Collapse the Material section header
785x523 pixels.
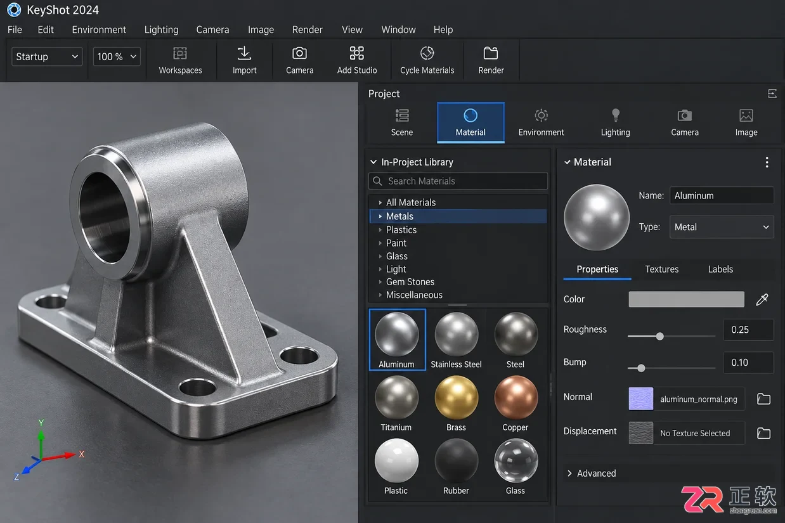click(567, 162)
